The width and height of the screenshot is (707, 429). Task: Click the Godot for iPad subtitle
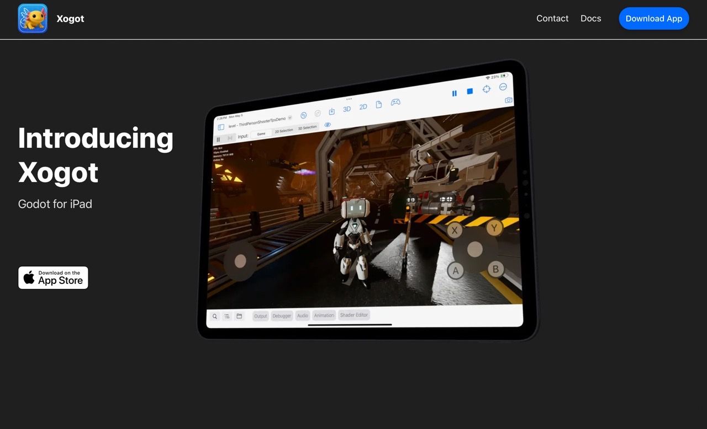click(x=55, y=204)
